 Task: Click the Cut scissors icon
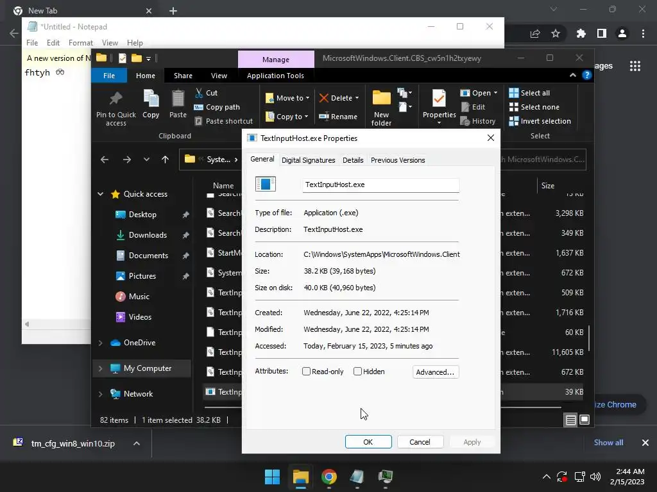point(199,93)
